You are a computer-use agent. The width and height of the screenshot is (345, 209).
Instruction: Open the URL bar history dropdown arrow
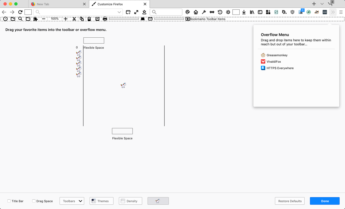[119, 12]
